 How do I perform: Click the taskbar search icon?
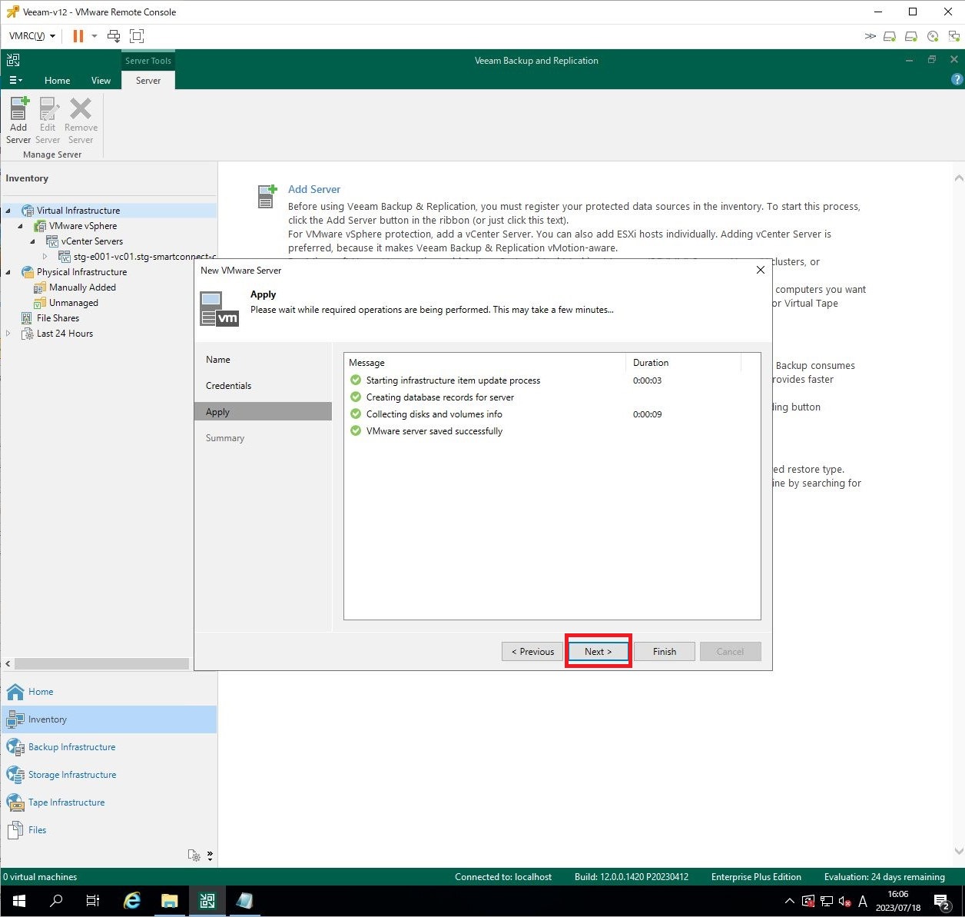[x=55, y=901]
